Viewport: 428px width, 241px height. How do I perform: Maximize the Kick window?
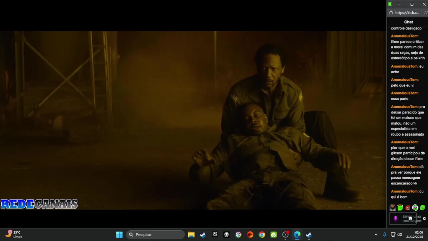[412, 4]
